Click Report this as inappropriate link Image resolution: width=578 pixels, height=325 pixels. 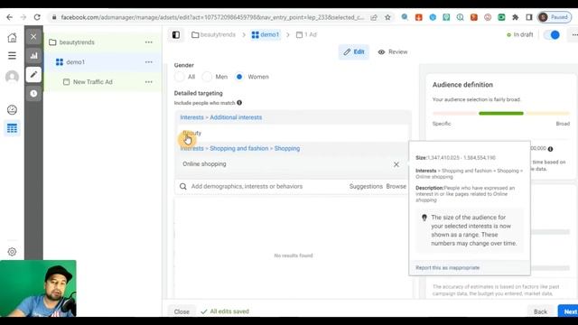pos(448,268)
